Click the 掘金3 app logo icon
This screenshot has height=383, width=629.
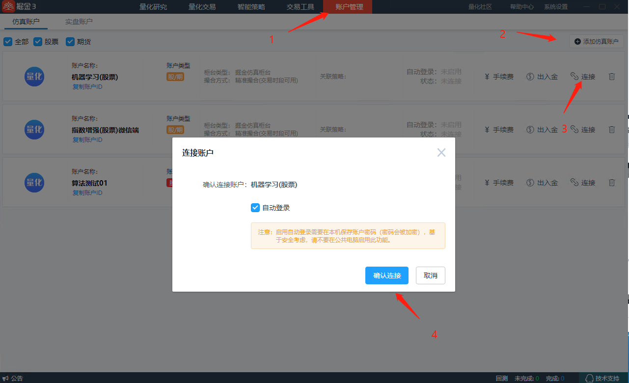pyautogui.click(x=9, y=7)
